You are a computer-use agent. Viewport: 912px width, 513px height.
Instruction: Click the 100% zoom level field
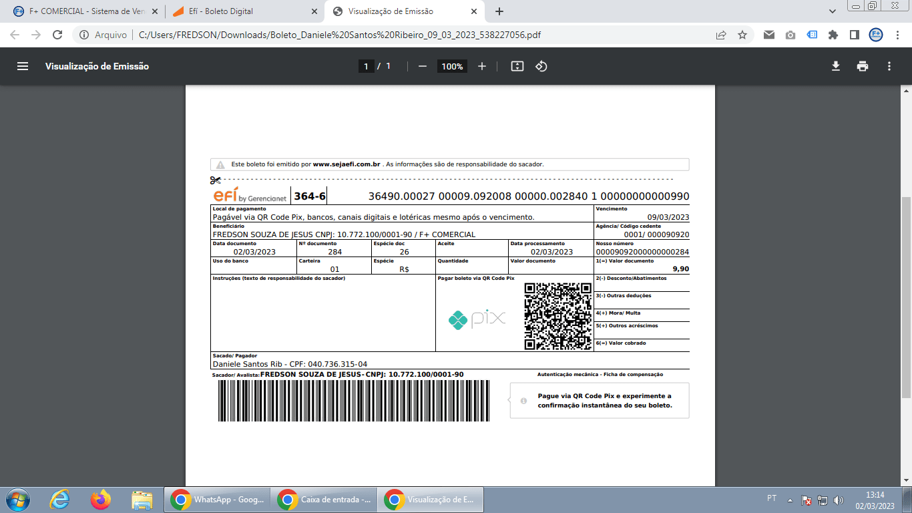pos(452,66)
